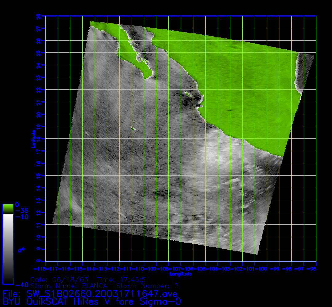Screen dimensions: 332x307
Task: Select the file name SW_S1B02660.20031711647.ave text
Action: (102, 294)
